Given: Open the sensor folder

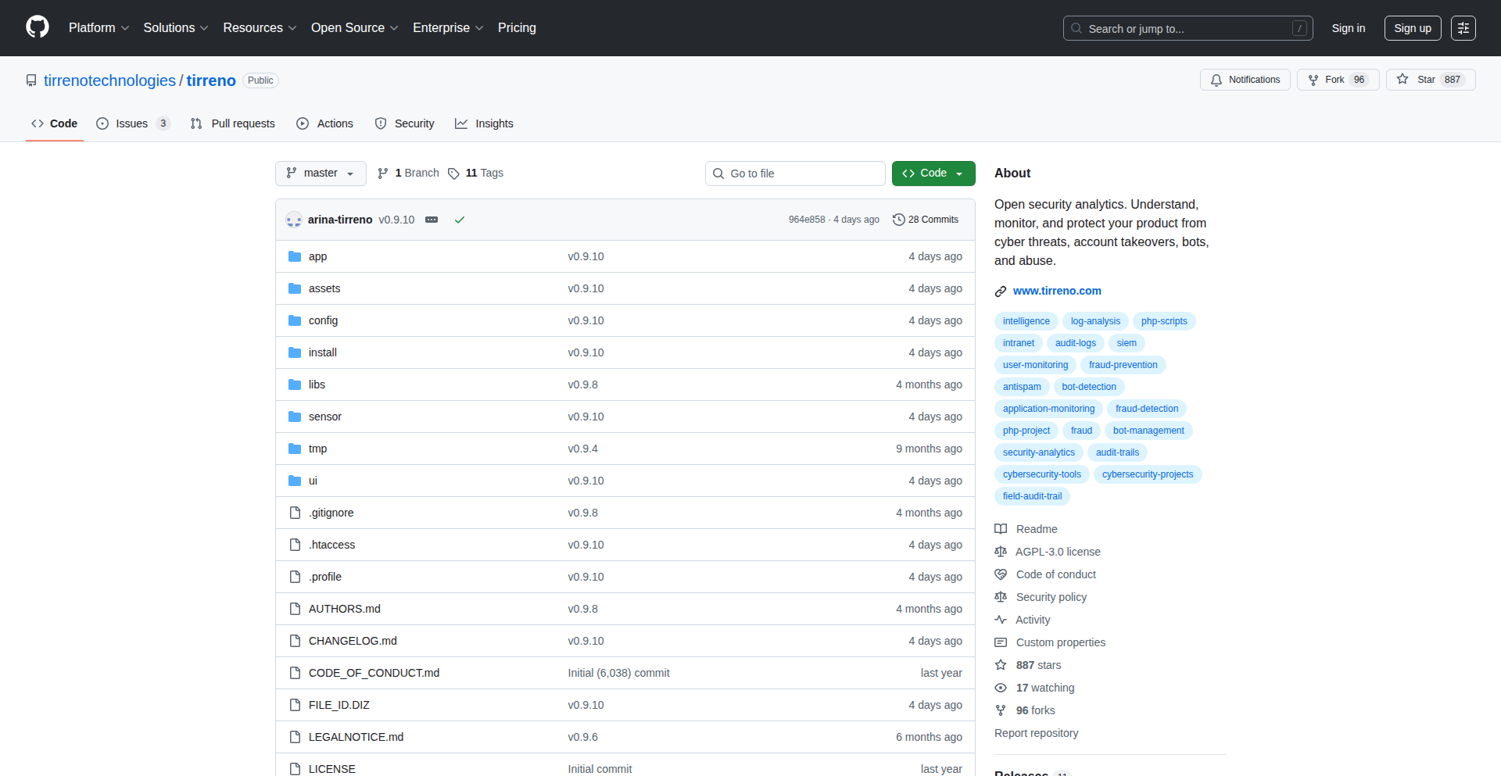Looking at the screenshot, I should click(x=324, y=417).
